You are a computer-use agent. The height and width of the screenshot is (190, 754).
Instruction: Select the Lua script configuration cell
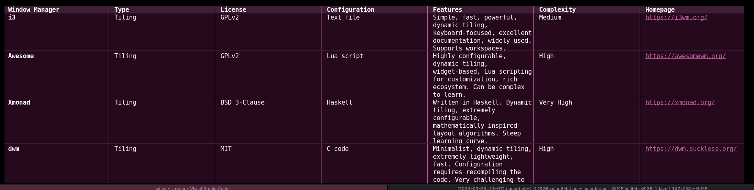pos(345,56)
